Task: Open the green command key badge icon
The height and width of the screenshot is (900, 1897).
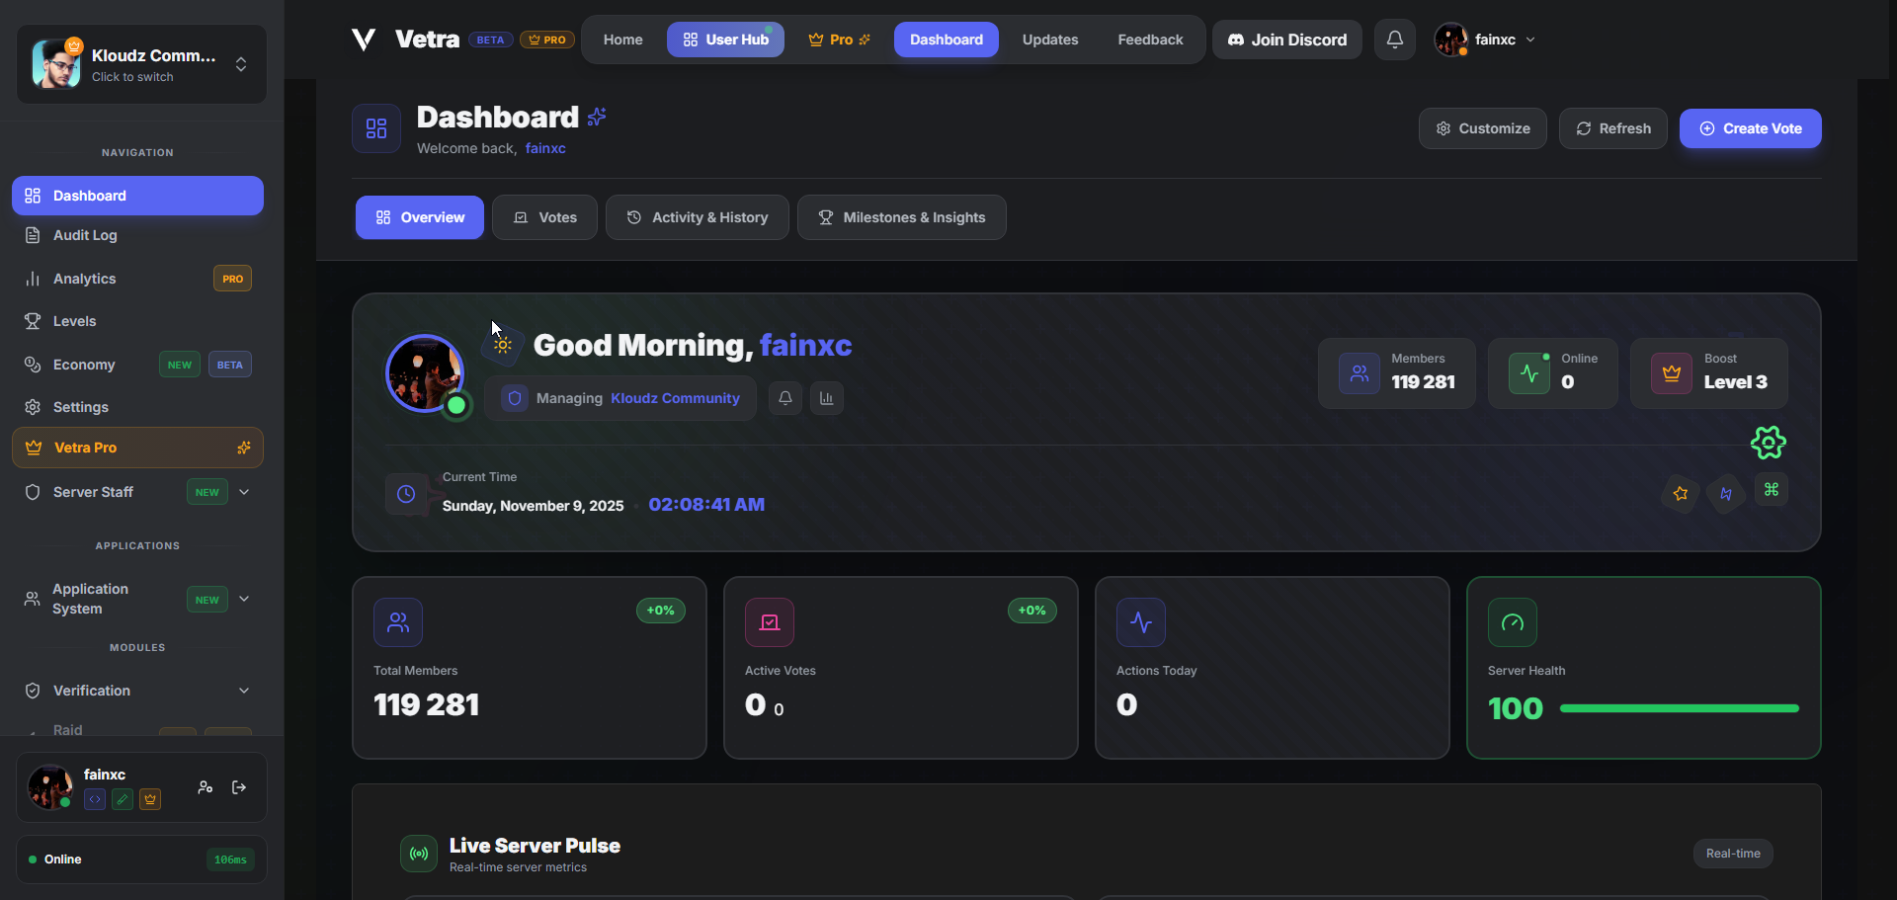Action: tap(1772, 490)
